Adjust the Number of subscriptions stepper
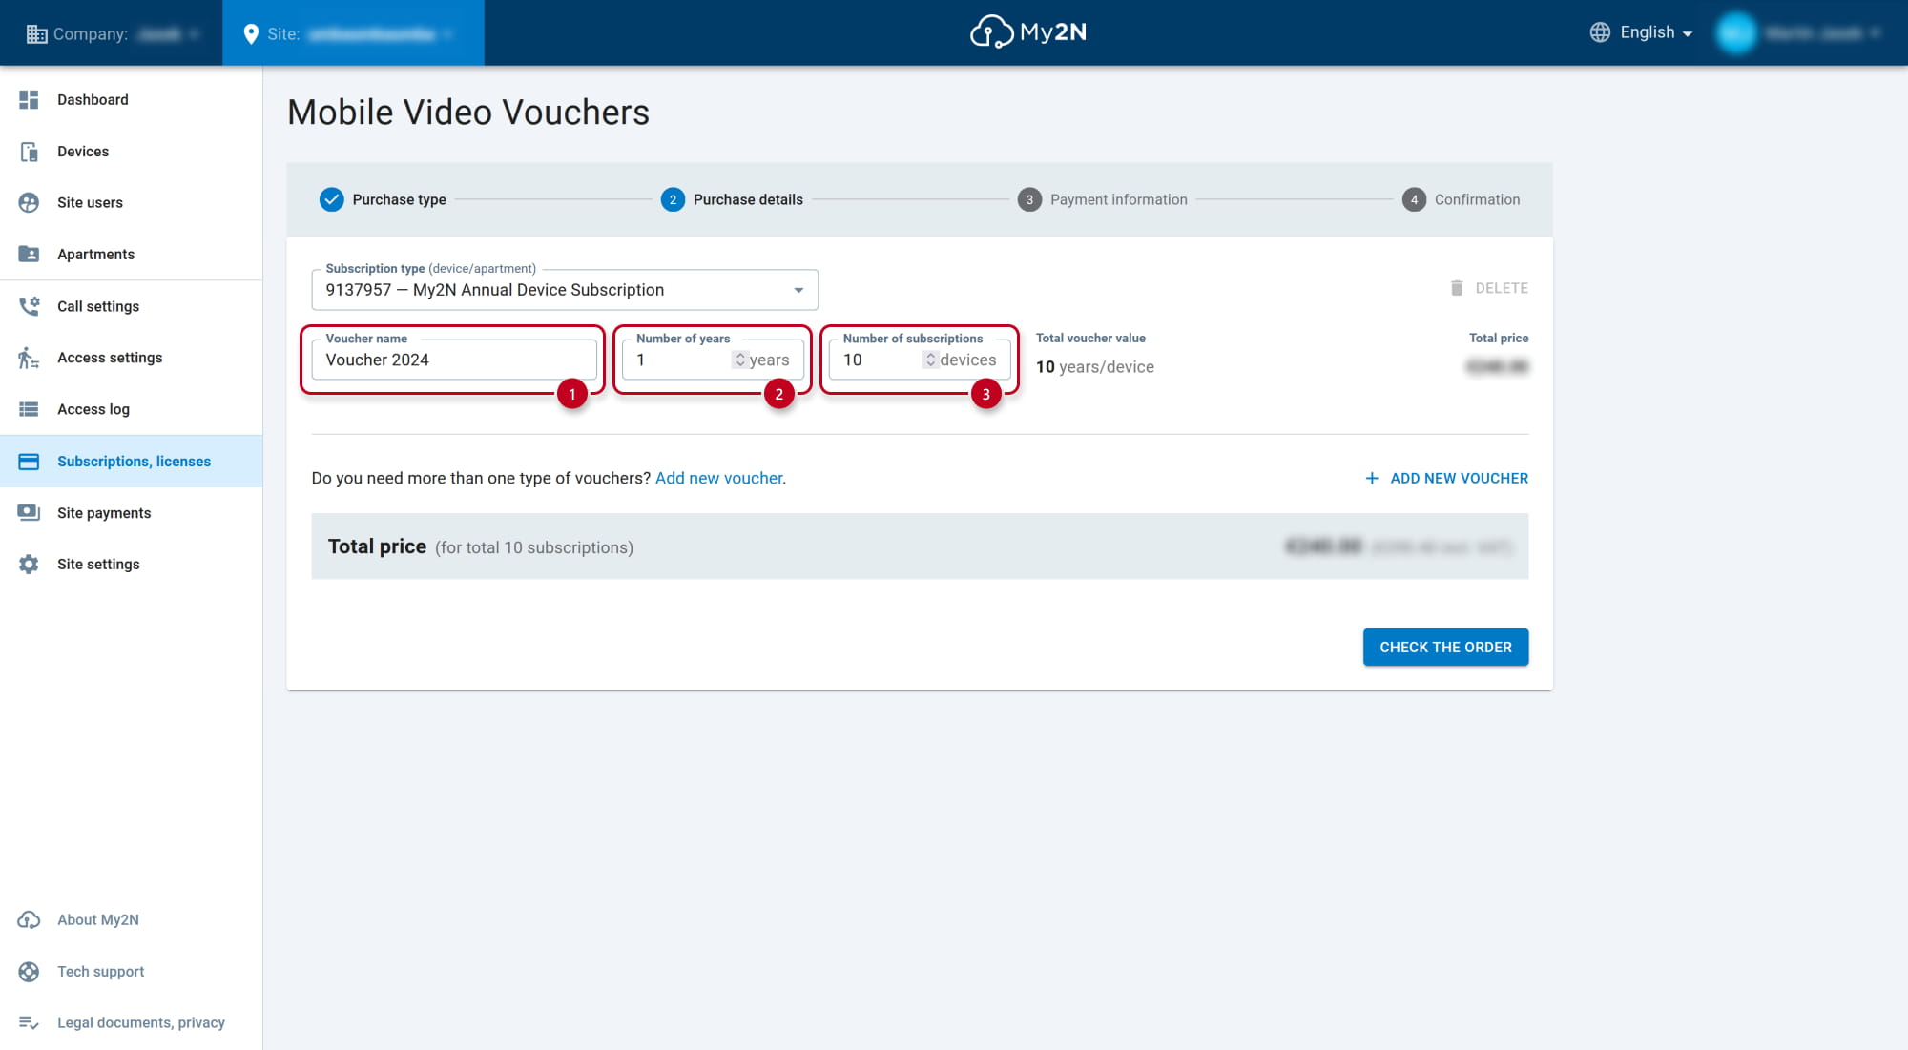 [930, 360]
